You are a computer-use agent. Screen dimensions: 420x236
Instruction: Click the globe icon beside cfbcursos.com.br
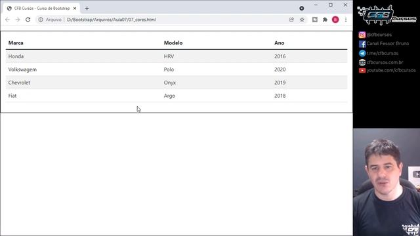[362, 62]
